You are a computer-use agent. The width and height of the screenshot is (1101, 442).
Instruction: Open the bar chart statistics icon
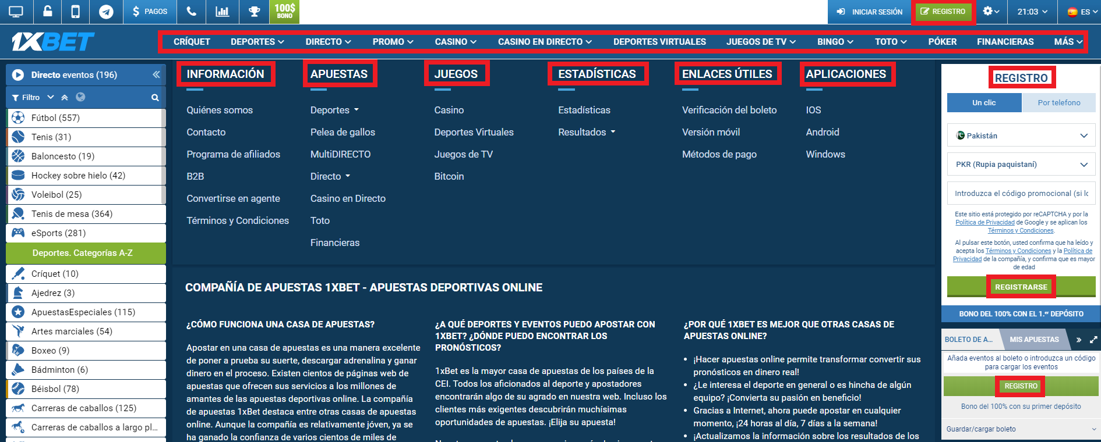tap(222, 12)
